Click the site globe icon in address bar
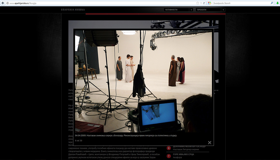Image resolution: width=280 pixels, height=160 pixels. pos(8,3)
